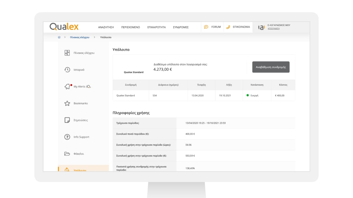Click end date 19.10.2021
The image size is (353, 198).
click(x=225, y=95)
